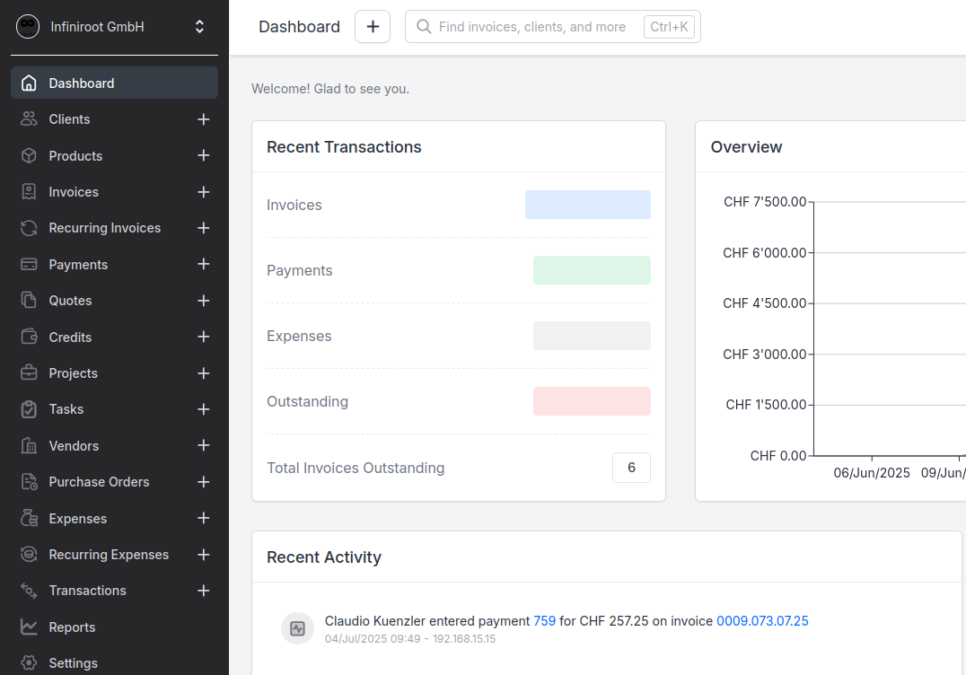966x675 pixels.
Task: Click the blue Invoices amount bar
Action: pyautogui.click(x=588, y=205)
